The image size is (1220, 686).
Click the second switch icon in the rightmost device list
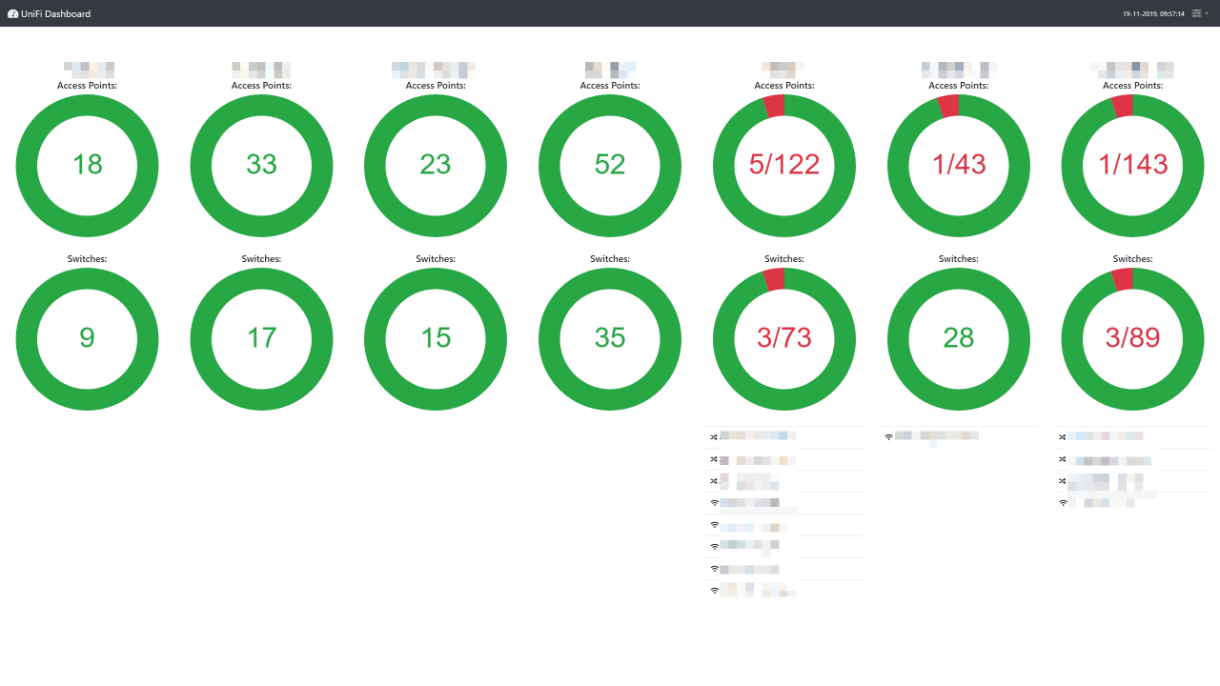point(1063,459)
